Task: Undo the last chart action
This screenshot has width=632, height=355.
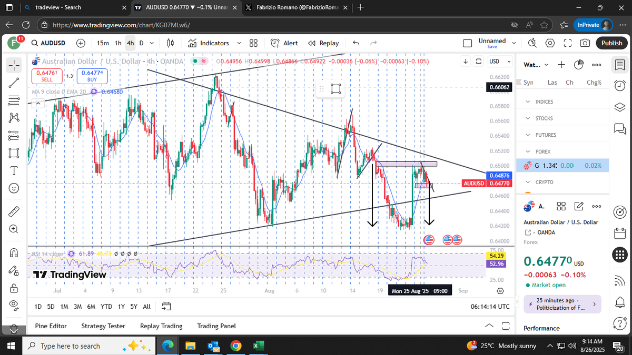Action: click(x=356, y=43)
